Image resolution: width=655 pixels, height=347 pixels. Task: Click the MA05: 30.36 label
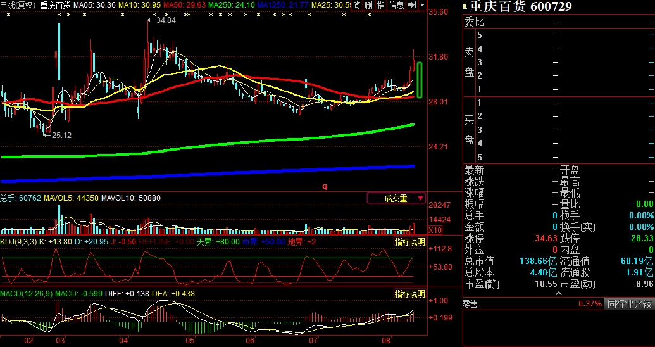click(95, 6)
